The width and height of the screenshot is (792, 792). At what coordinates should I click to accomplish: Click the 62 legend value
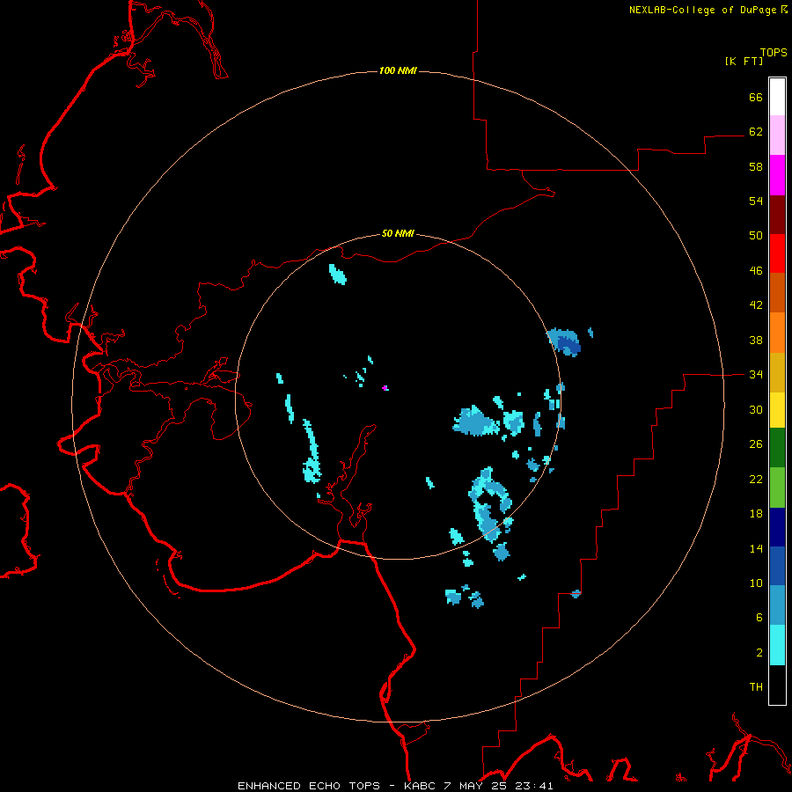pos(756,132)
